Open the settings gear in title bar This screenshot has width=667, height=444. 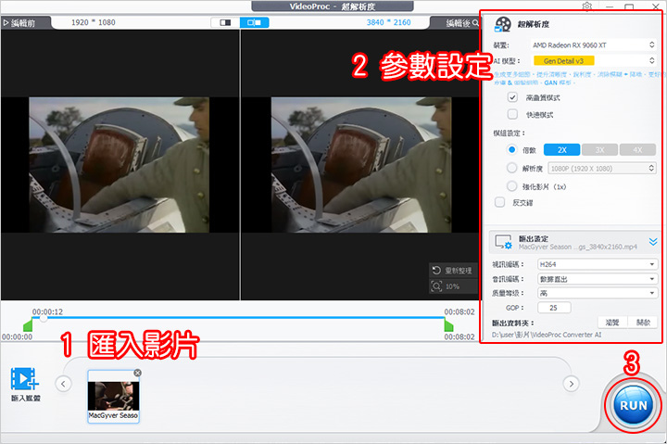[587, 6]
